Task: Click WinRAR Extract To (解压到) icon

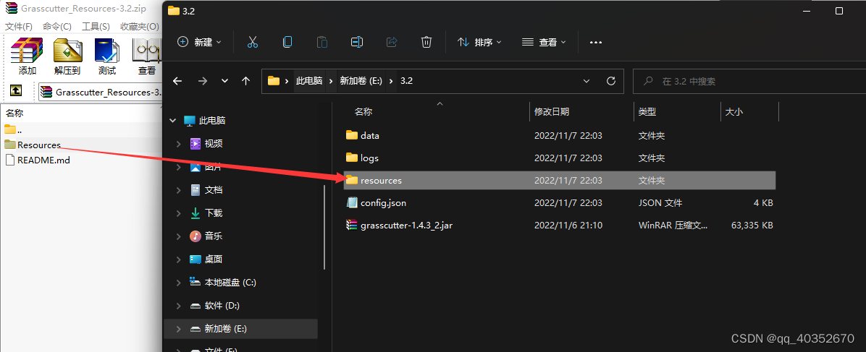Action: click(67, 56)
